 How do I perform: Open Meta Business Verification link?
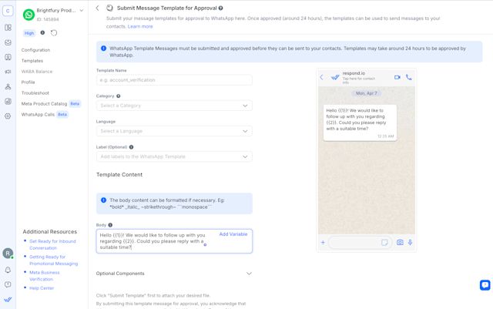[45, 276]
